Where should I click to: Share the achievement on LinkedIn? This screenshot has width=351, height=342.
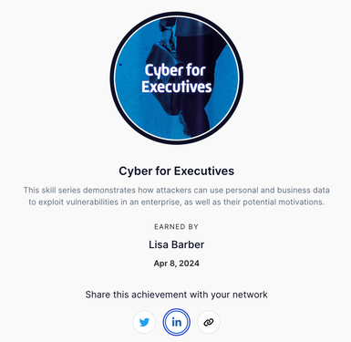tap(177, 322)
